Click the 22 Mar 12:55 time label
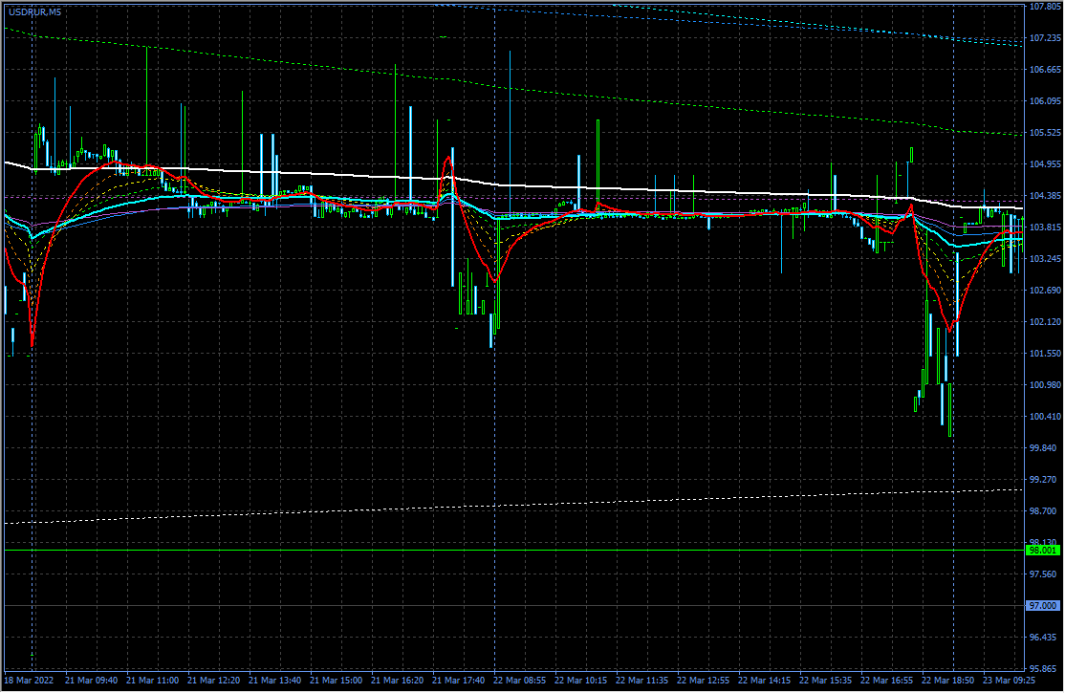Screen dimensions: 1065x693 pos(704,681)
